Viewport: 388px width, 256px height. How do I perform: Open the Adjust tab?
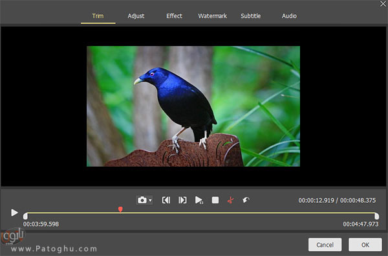coord(136,16)
